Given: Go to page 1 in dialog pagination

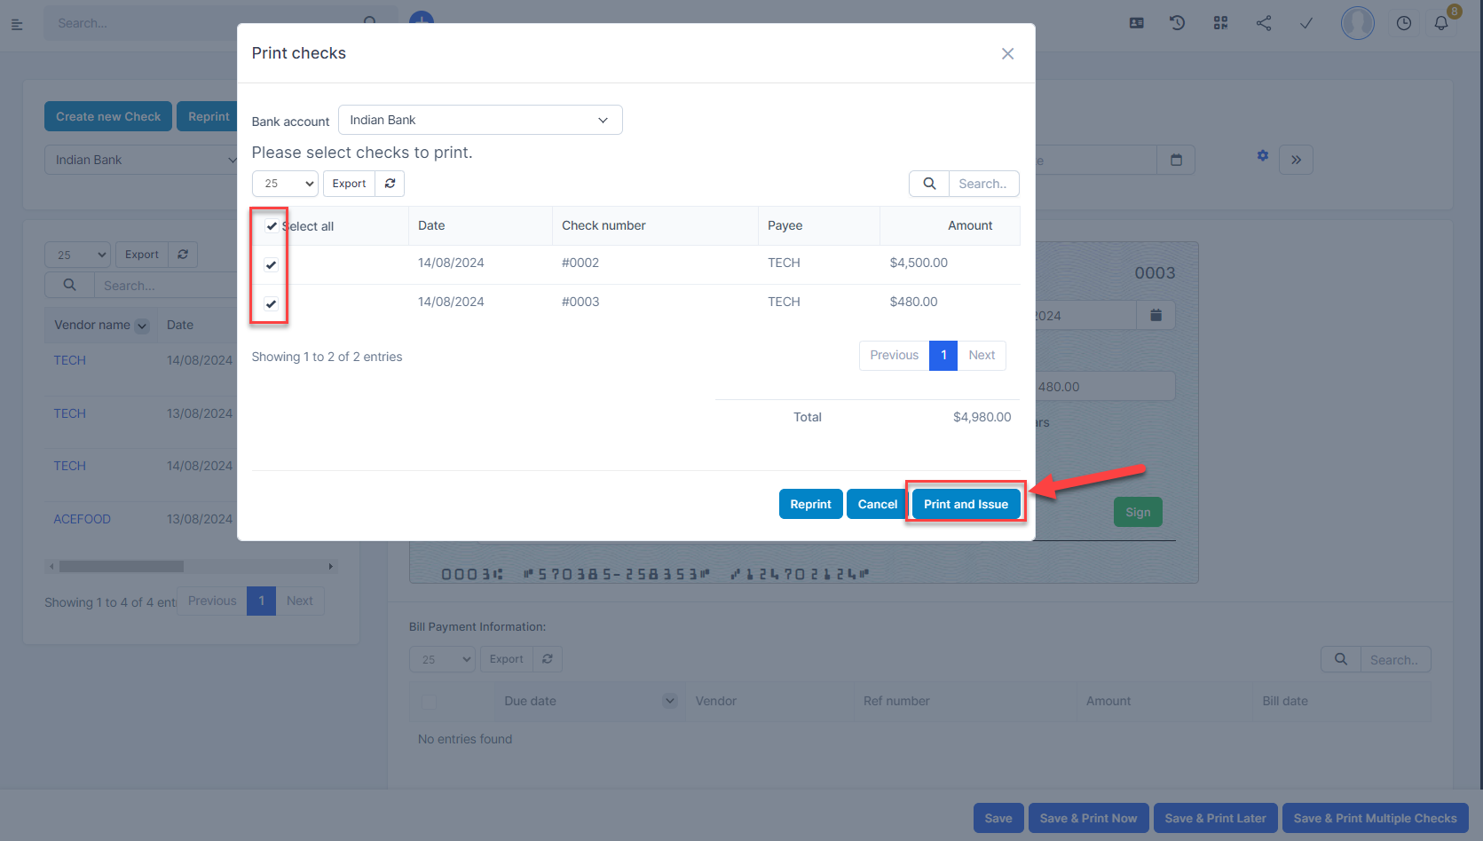Looking at the screenshot, I should [x=943, y=356].
